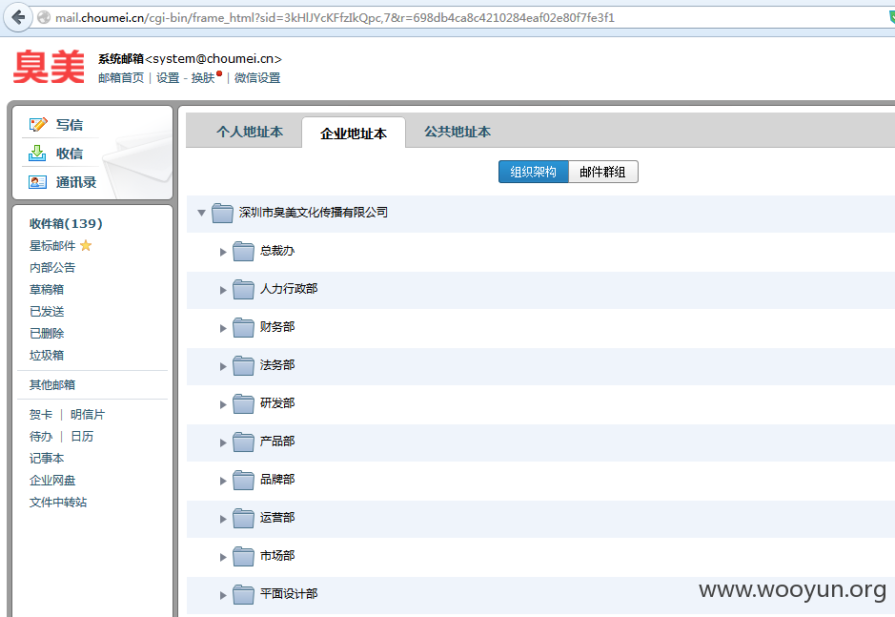Open 企业网盘 enterprise drive

pos(52,480)
